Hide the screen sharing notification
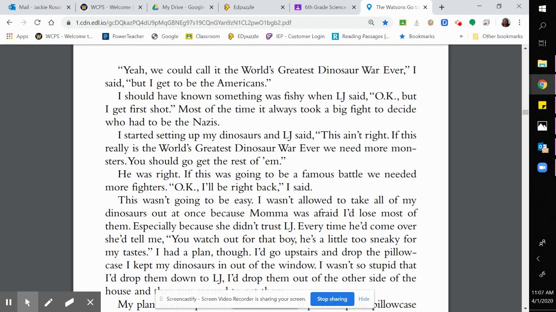This screenshot has height=312, width=556. pyautogui.click(x=364, y=299)
